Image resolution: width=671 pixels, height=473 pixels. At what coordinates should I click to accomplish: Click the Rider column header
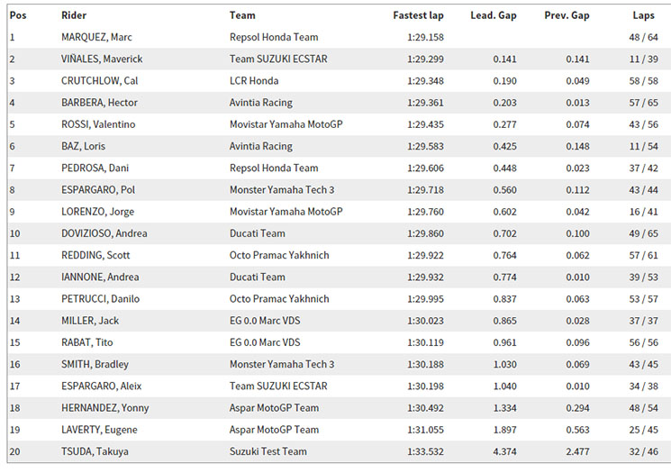[74, 15]
